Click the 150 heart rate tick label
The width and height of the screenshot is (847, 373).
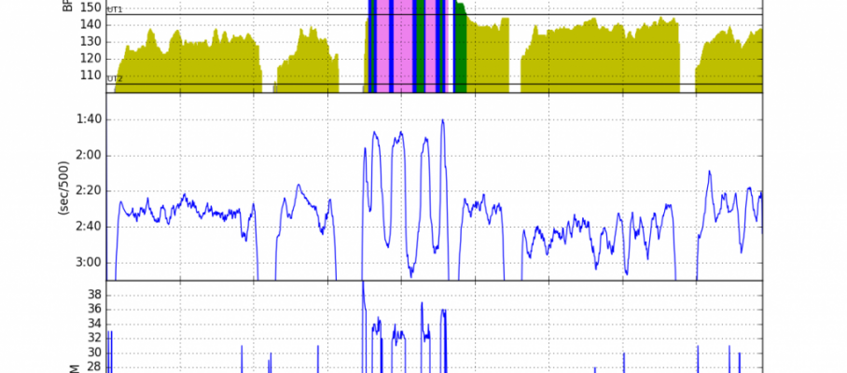click(90, 7)
